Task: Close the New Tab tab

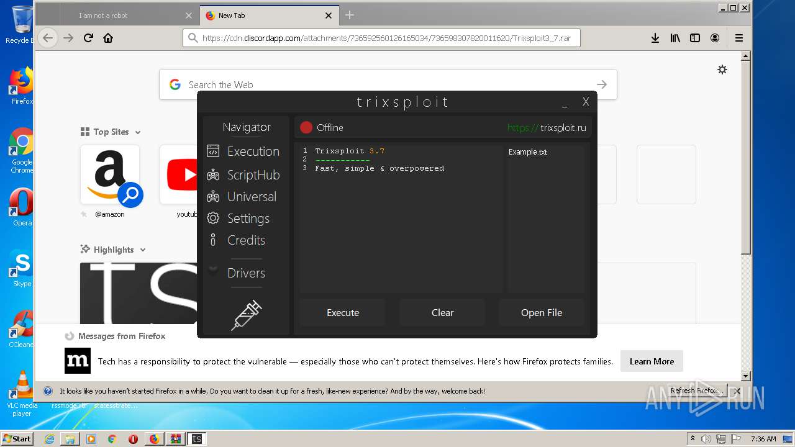Action: point(329,16)
